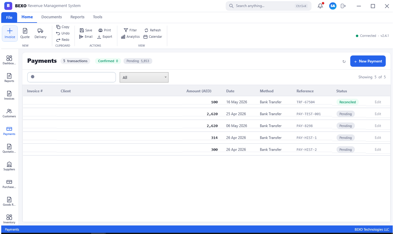Click the Reconciled status badge
The width and height of the screenshot is (394, 234).
coord(348,102)
